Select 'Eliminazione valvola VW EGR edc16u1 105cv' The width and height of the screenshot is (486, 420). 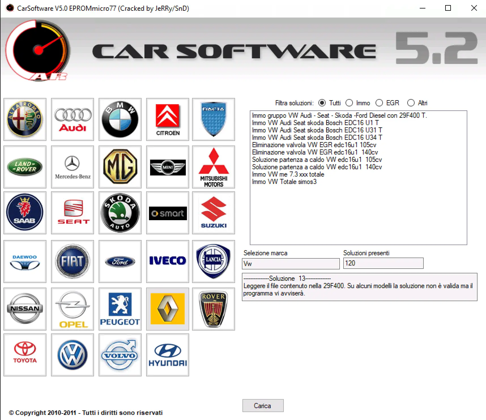(x=314, y=145)
